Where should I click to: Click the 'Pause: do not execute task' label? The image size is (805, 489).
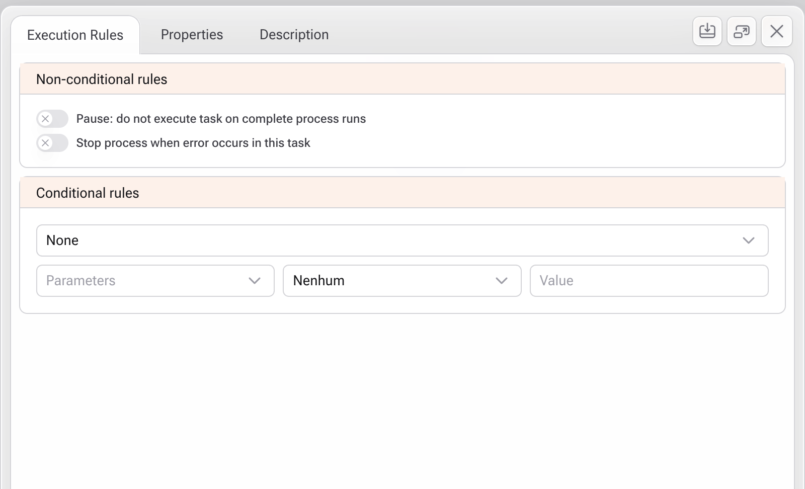pos(221,119)
